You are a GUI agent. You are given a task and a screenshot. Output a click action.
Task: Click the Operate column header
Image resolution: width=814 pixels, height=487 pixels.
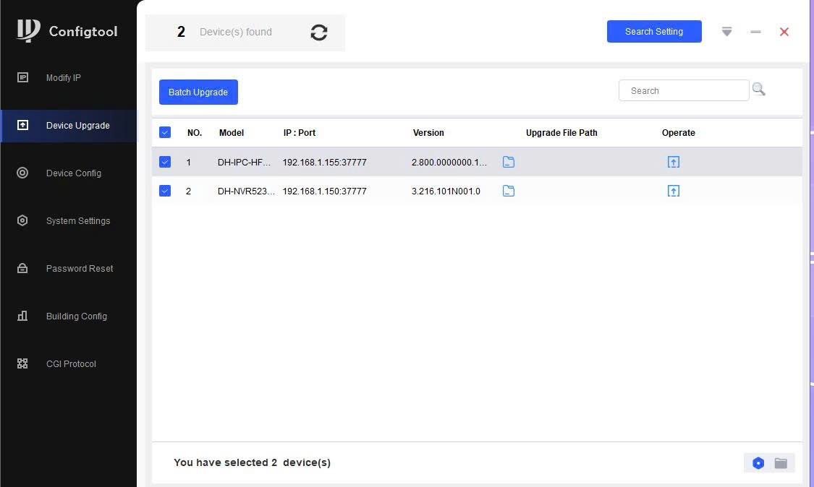(x=679, y=132)
